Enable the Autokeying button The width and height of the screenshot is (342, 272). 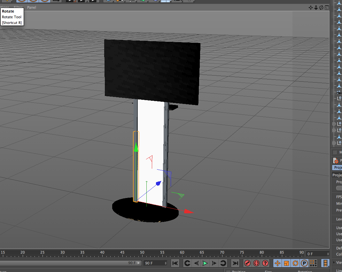click(256, 263)
